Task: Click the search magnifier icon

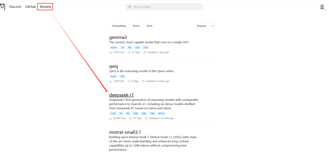Action: click(130, 7)
